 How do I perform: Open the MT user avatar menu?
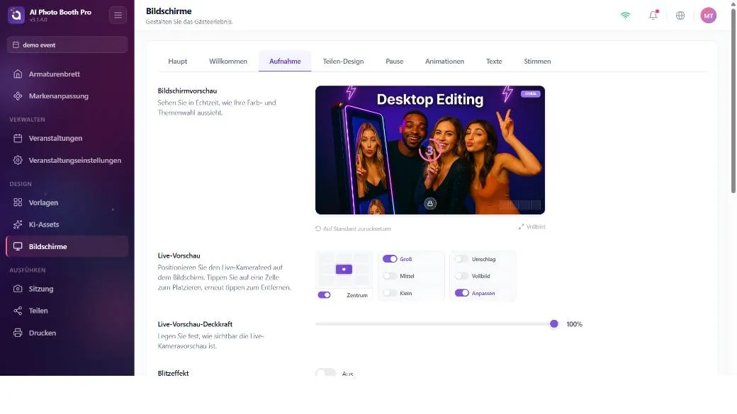pyautogui.click(x=709, y=16)
